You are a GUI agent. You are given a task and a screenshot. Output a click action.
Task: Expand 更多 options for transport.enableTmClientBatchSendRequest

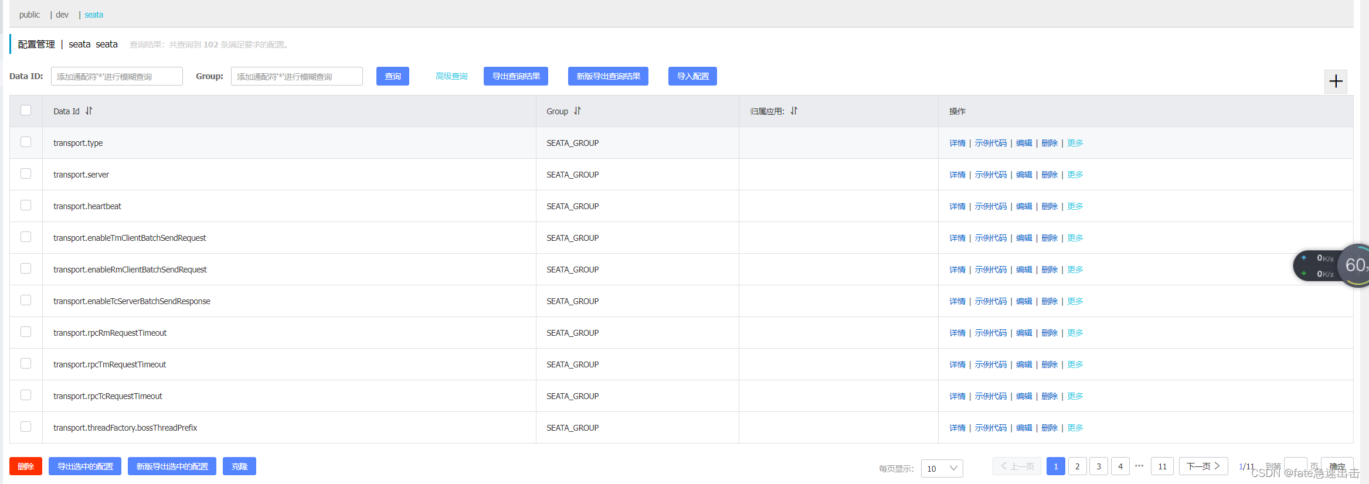pos(1075,238)
